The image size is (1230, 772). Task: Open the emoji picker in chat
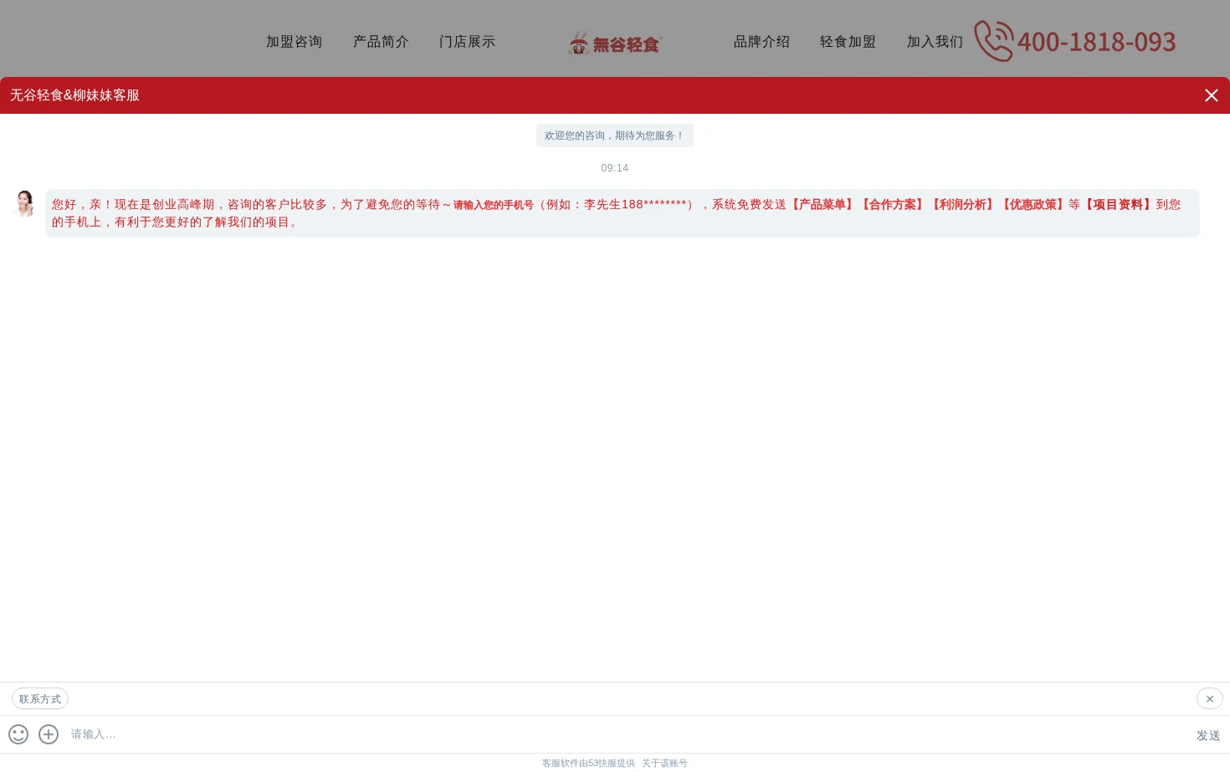[x=18, y=734]
